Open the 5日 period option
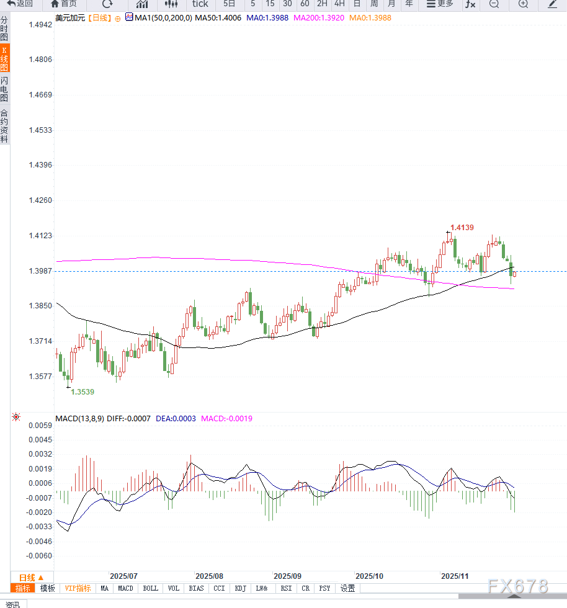Viewport: 567px width, 608px height. coord(230,4)
